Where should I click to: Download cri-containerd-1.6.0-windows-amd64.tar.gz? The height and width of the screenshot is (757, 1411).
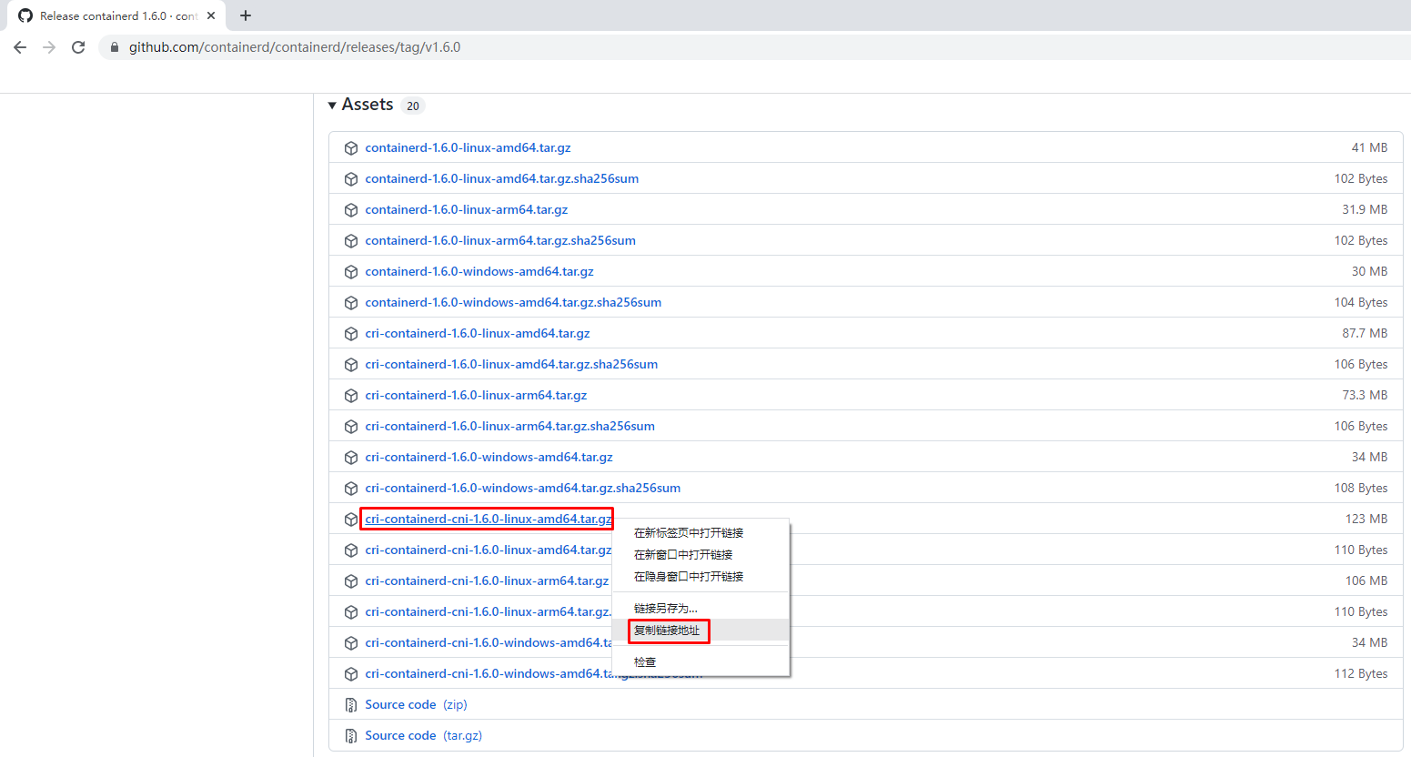click(x=489, y=457)
